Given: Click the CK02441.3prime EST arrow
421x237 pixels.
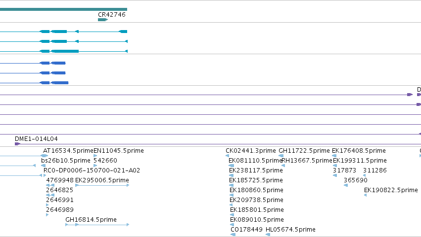Looking at the screenshot, I should coord(228,156).
